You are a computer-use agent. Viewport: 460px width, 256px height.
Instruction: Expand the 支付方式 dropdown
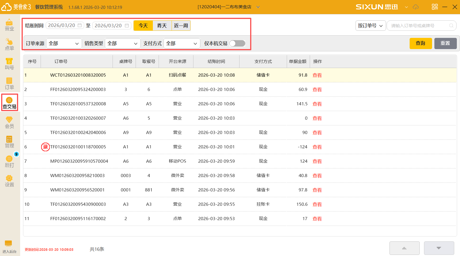point(182,43)
